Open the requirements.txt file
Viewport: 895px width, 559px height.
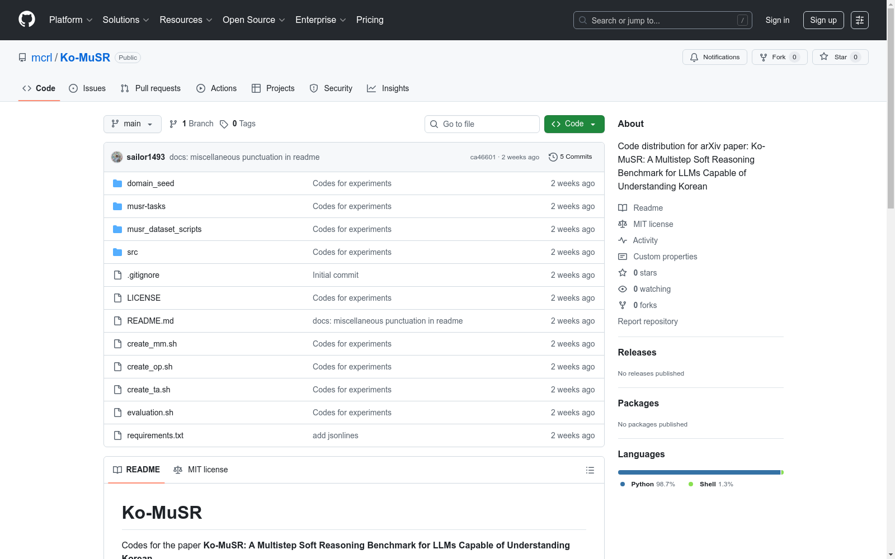(156, 435)
